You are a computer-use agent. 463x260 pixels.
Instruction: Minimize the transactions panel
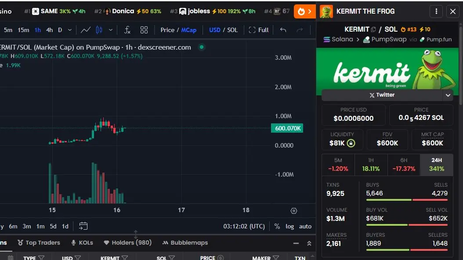(296, 243)
